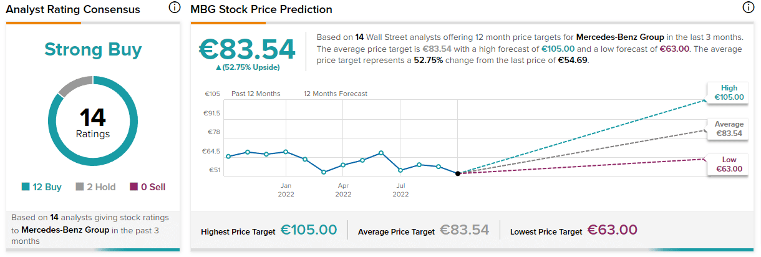Select the High €105.00 forecast label
The width and height of the screenshot is (761, 257).
pyautogui.click(x=728, y=93)
